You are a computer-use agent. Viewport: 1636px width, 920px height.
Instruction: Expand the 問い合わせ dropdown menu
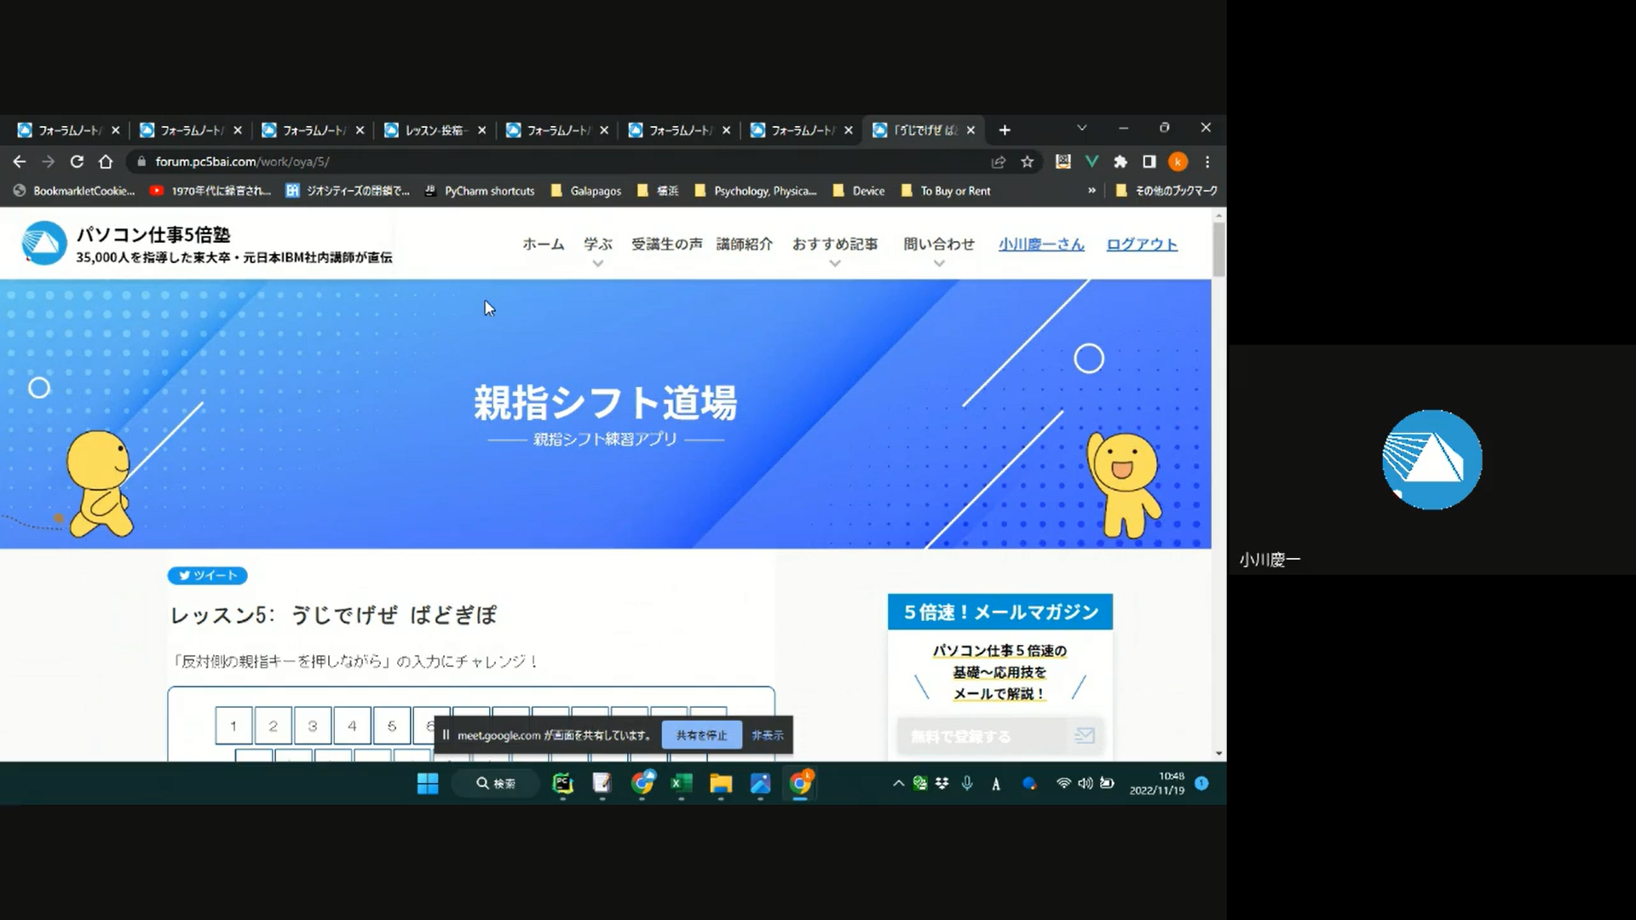[x=938, y=263]
